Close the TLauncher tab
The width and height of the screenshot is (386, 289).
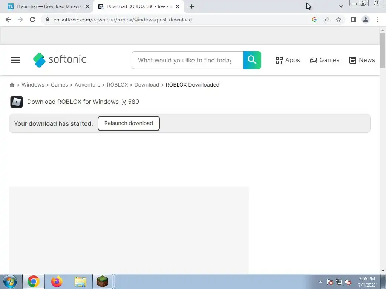(x=87, y=6)
